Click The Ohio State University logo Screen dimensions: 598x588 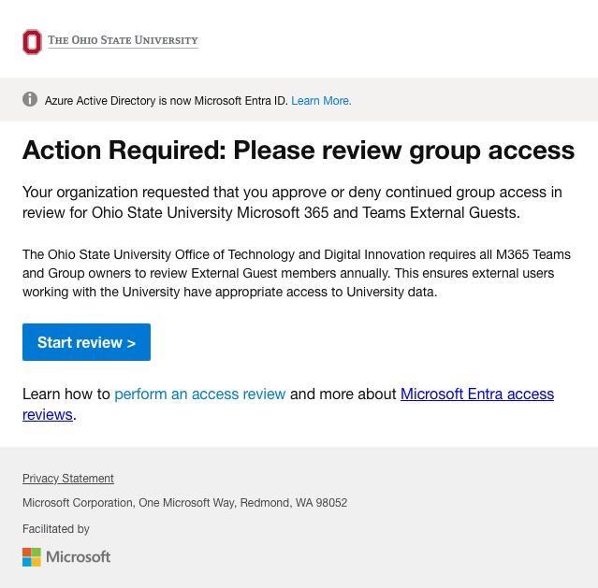[110, 41]
